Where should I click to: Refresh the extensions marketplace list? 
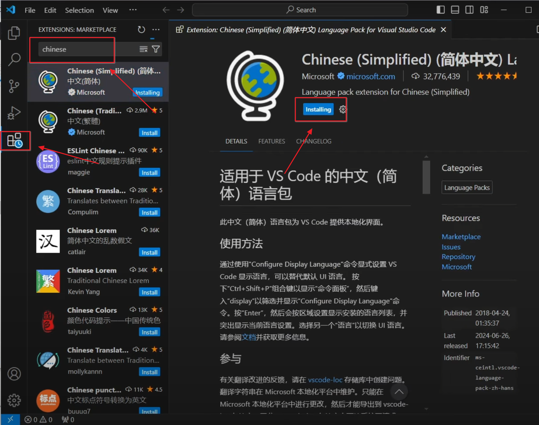point(141,30)
